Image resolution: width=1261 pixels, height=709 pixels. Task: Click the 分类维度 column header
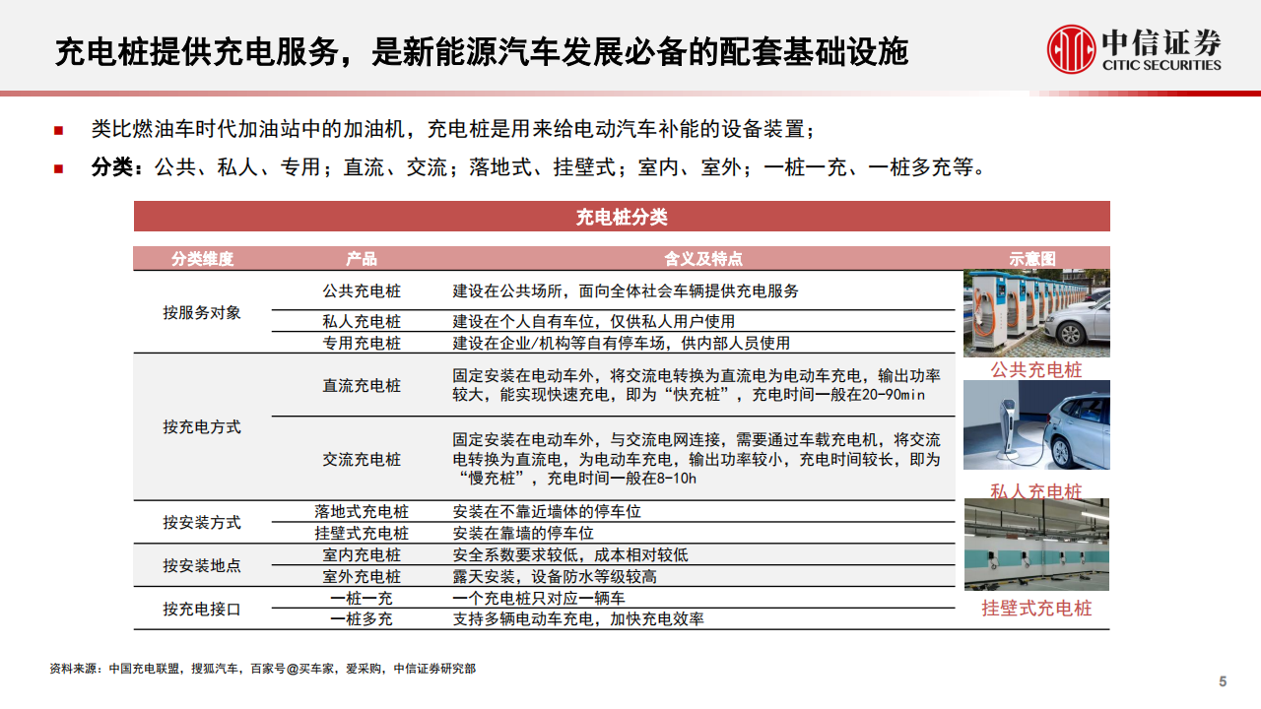point(202,258)
